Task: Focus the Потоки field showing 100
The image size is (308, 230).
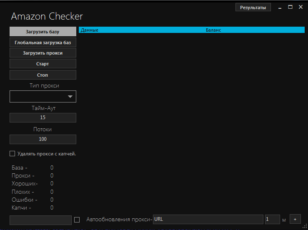Action: tap(43, 139)
